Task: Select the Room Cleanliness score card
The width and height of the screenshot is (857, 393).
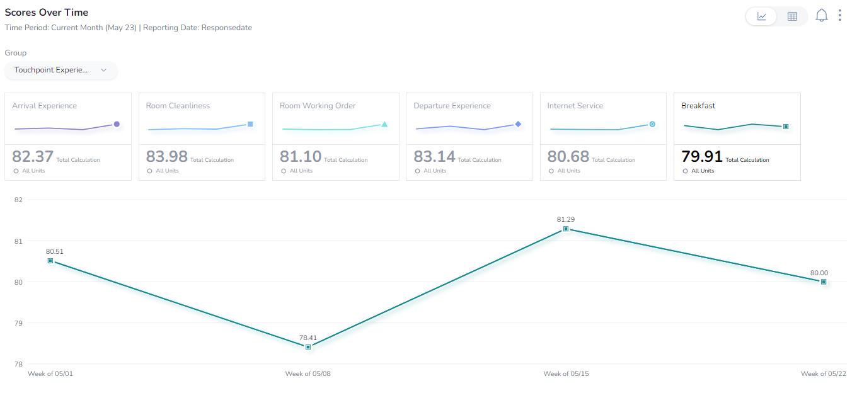Action: (x=202, y=137)
